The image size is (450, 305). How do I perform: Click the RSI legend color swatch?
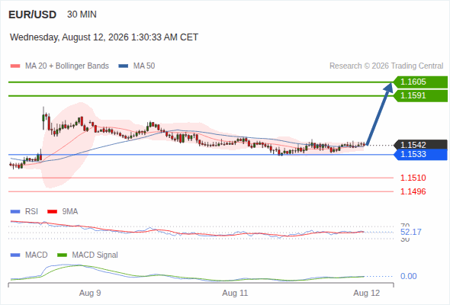[15, 212]
